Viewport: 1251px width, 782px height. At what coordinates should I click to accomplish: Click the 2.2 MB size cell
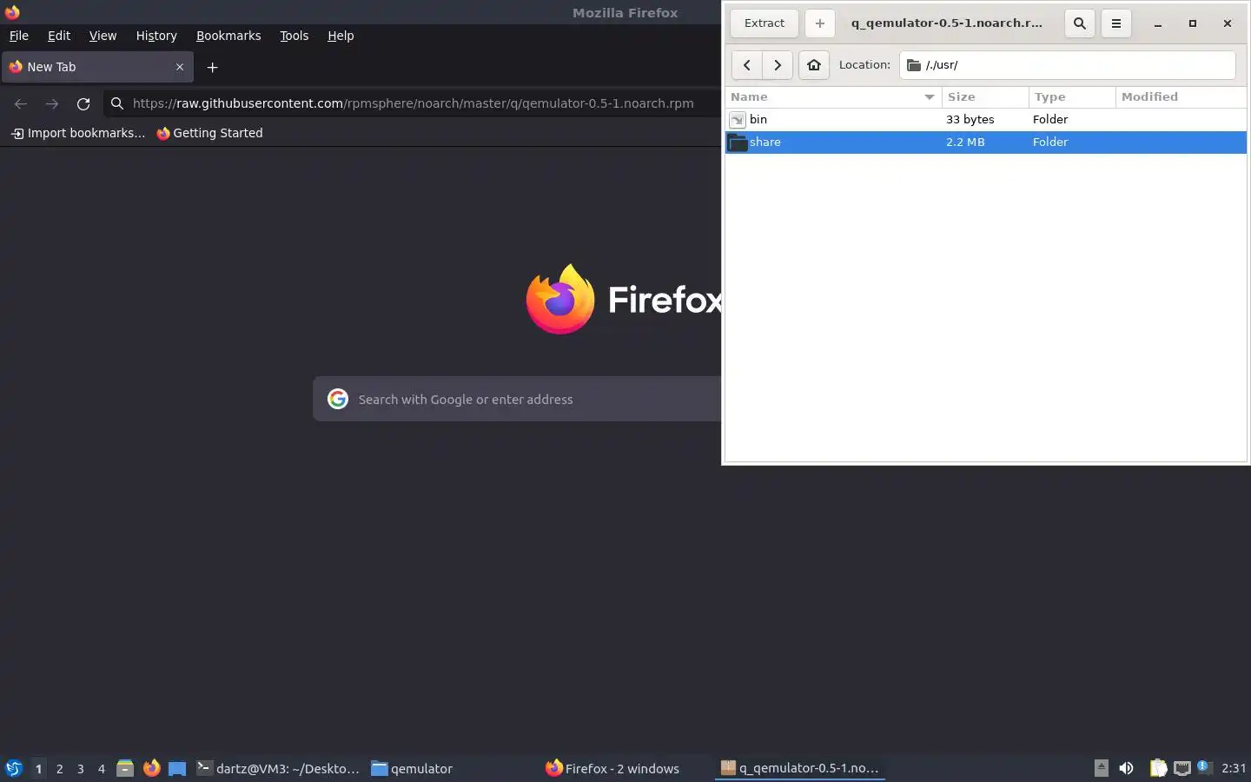pyautogui.click(x=965, y=142)
